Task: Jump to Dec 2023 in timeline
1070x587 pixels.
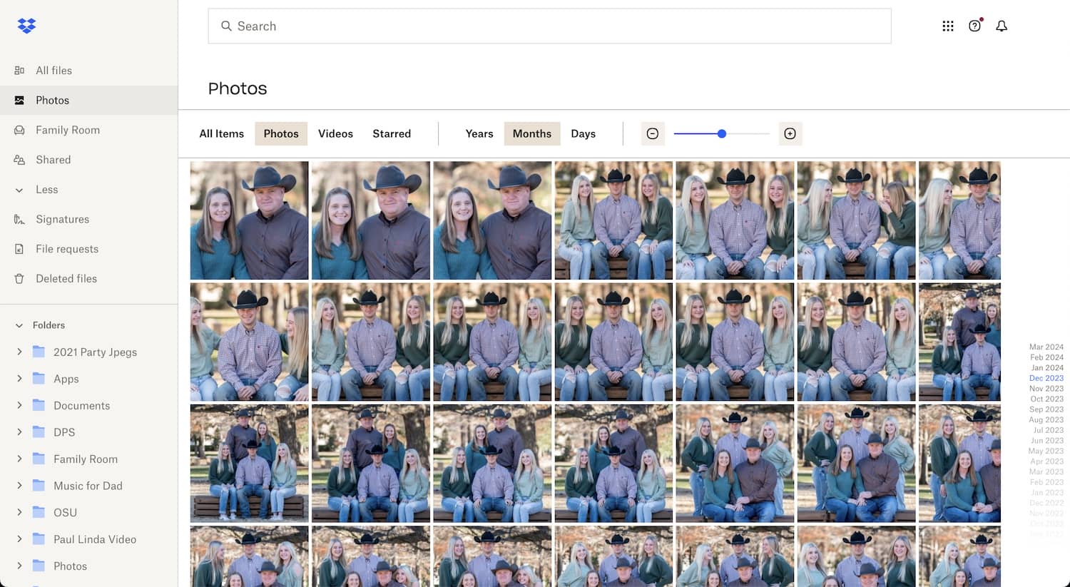Action: (1046, 378)
